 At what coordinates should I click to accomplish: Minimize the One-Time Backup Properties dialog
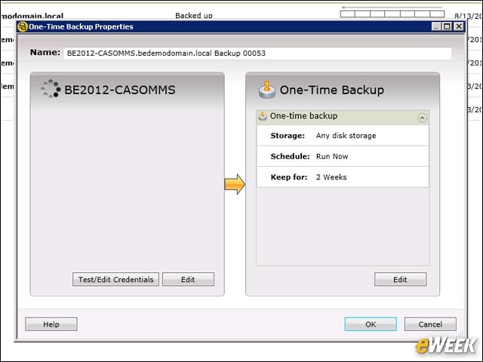click(x=436, y=26)
